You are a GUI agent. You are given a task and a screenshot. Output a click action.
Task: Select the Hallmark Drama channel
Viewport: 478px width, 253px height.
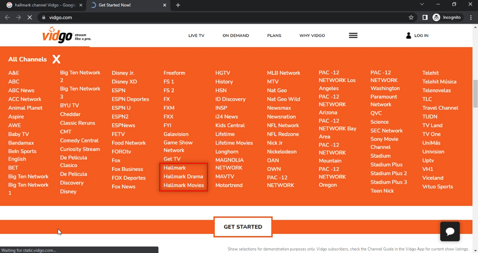pos(183,176)
